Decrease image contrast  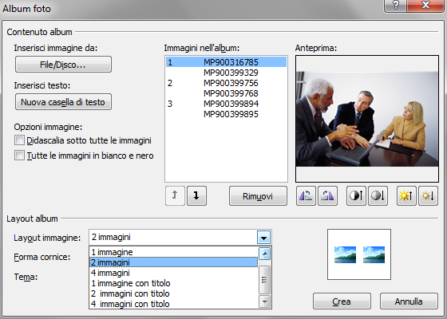click(x=378, y=195)
